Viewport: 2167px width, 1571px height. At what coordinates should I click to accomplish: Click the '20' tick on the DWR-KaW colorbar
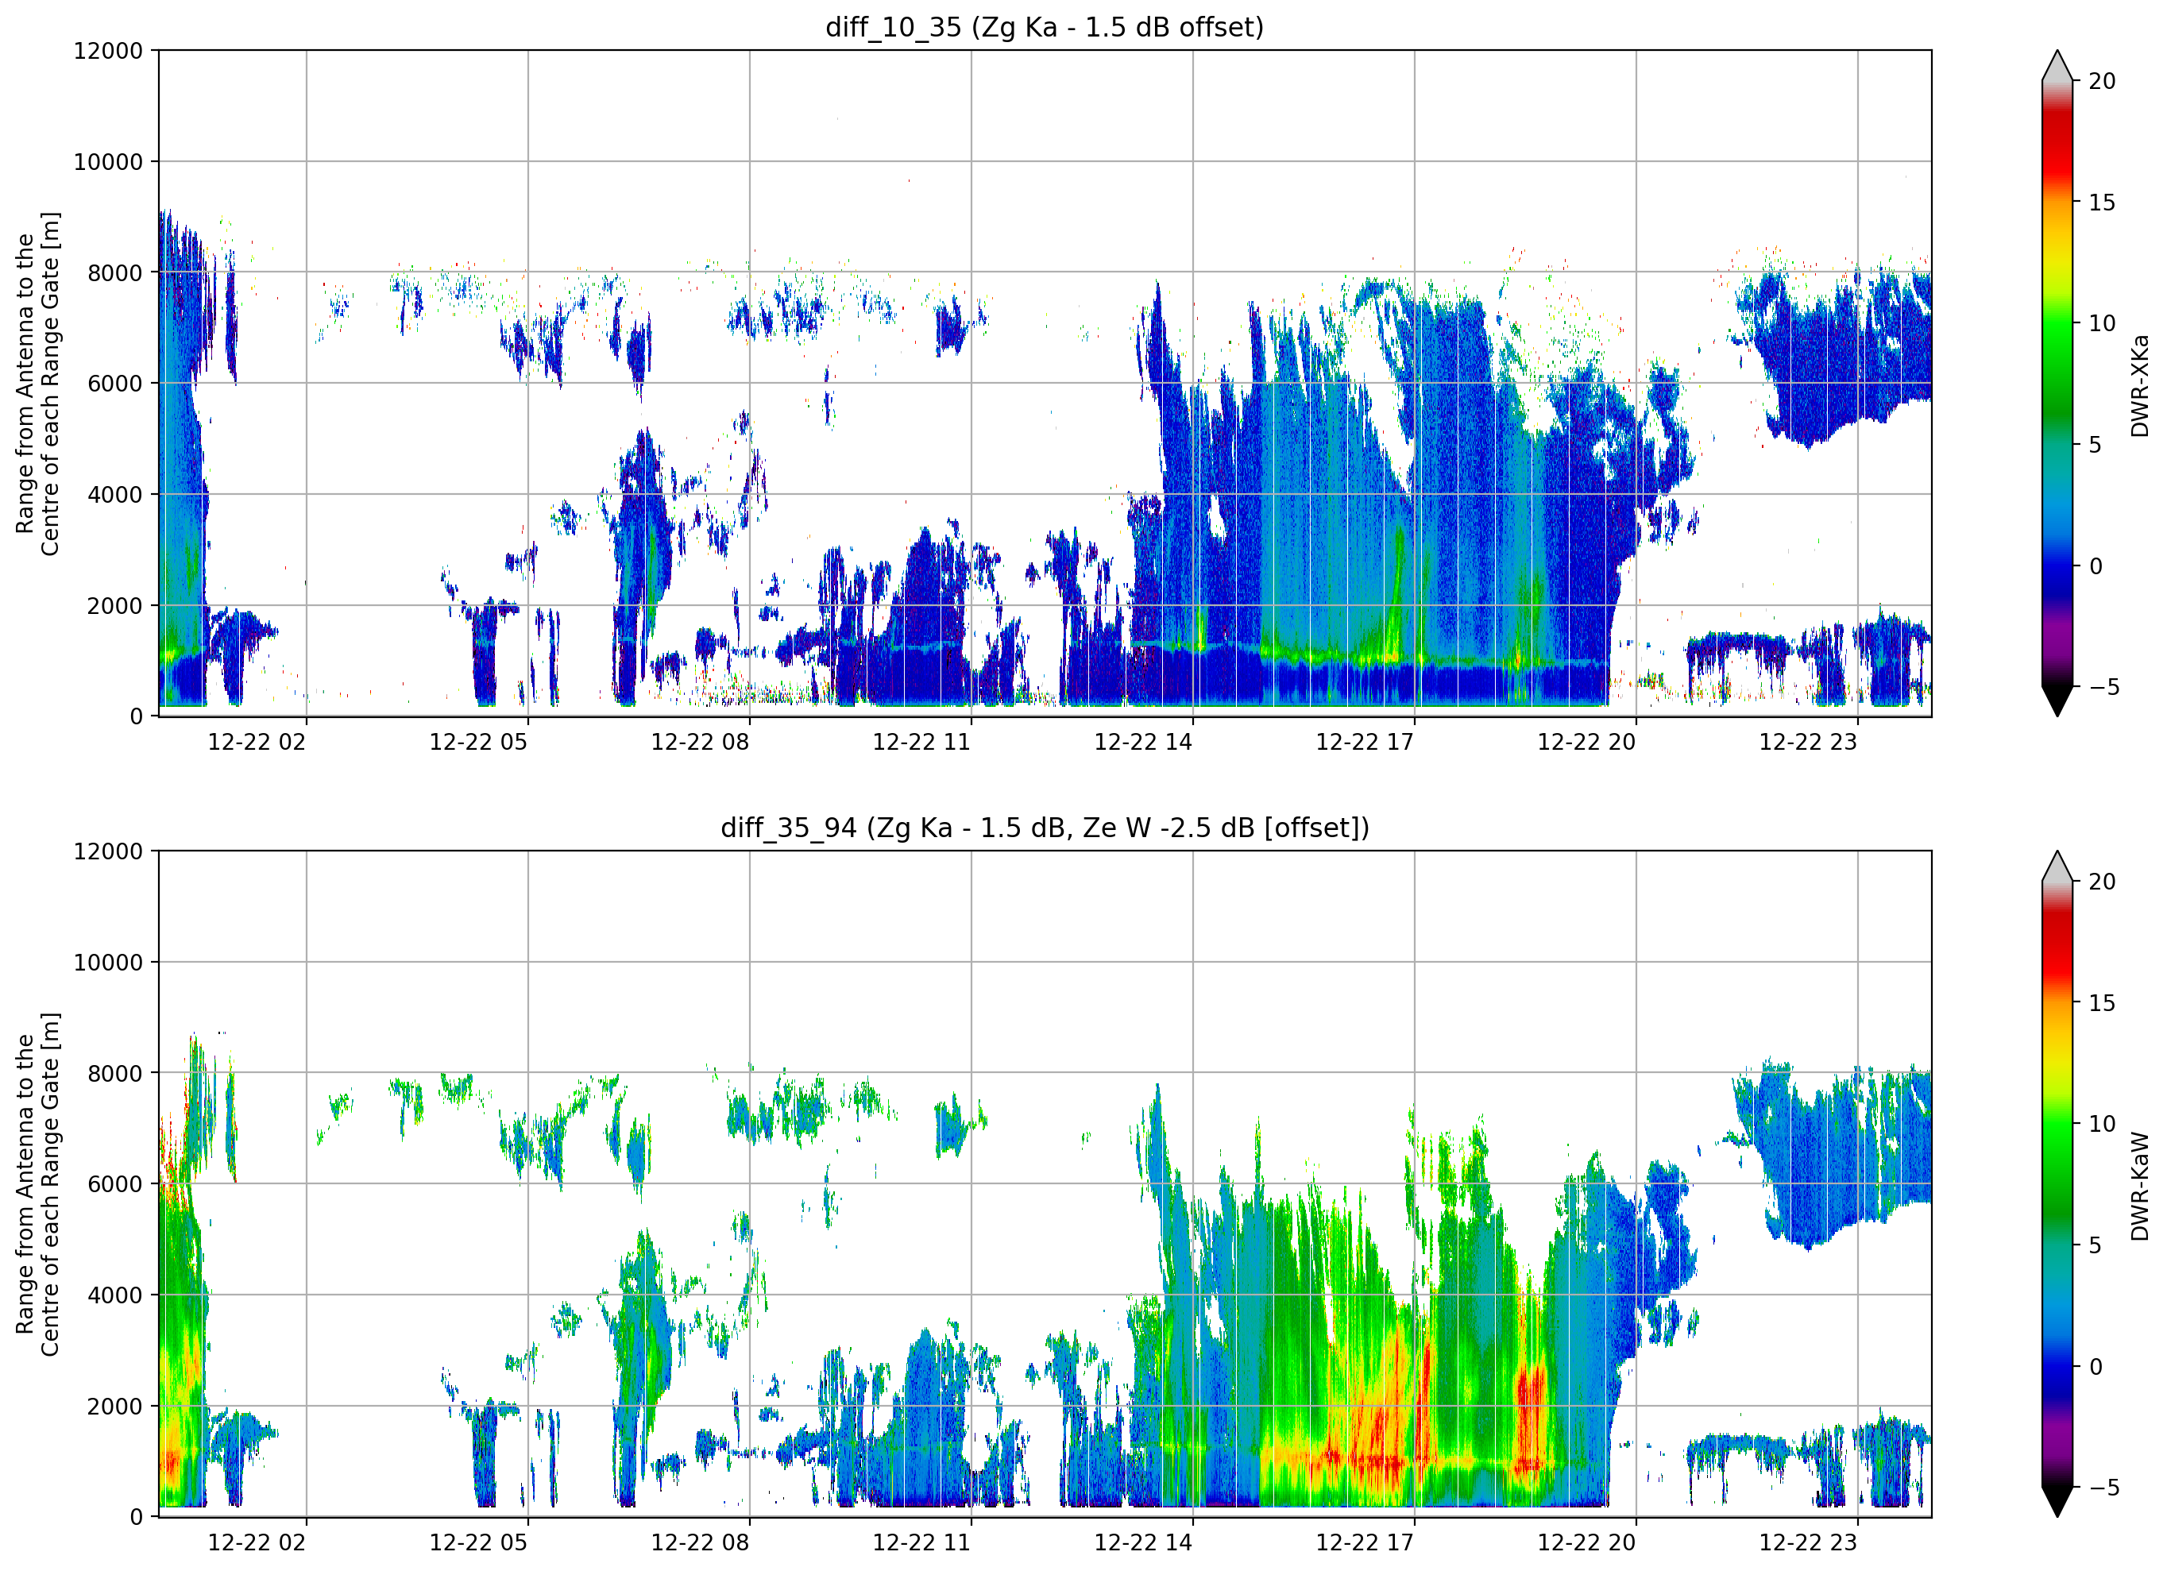click(2102, 882)
